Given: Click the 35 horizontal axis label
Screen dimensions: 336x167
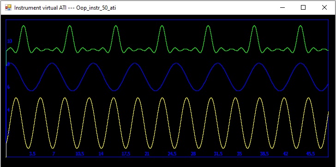Looking at the screenshot, I should coord(240,154).
